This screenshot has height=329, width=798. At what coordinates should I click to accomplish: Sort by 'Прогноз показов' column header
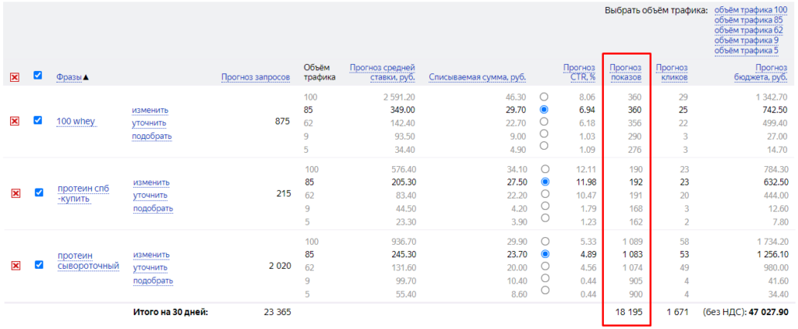tap(626, 72)
